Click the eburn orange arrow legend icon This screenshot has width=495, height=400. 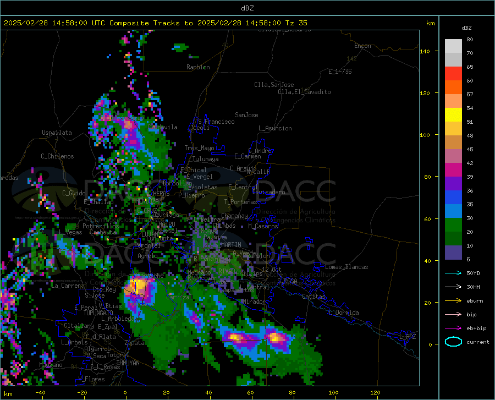pos(453,301)
